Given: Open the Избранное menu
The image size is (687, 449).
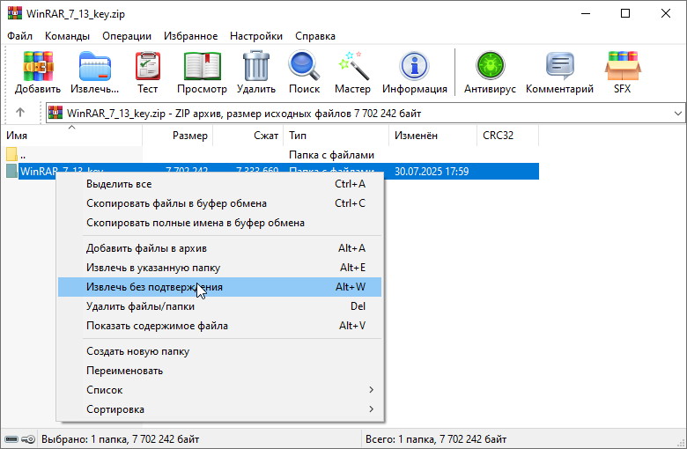Looking at the screenshot, I should point(190,36).
